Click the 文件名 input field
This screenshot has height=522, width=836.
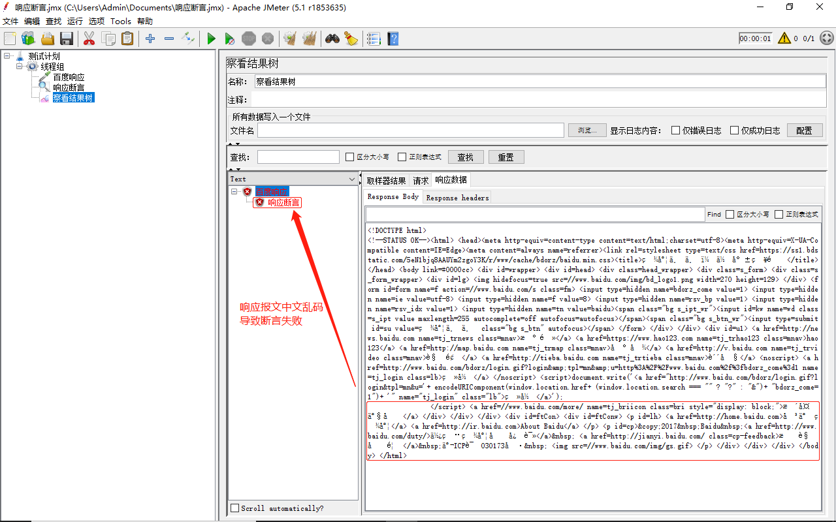tap(411, 130)
